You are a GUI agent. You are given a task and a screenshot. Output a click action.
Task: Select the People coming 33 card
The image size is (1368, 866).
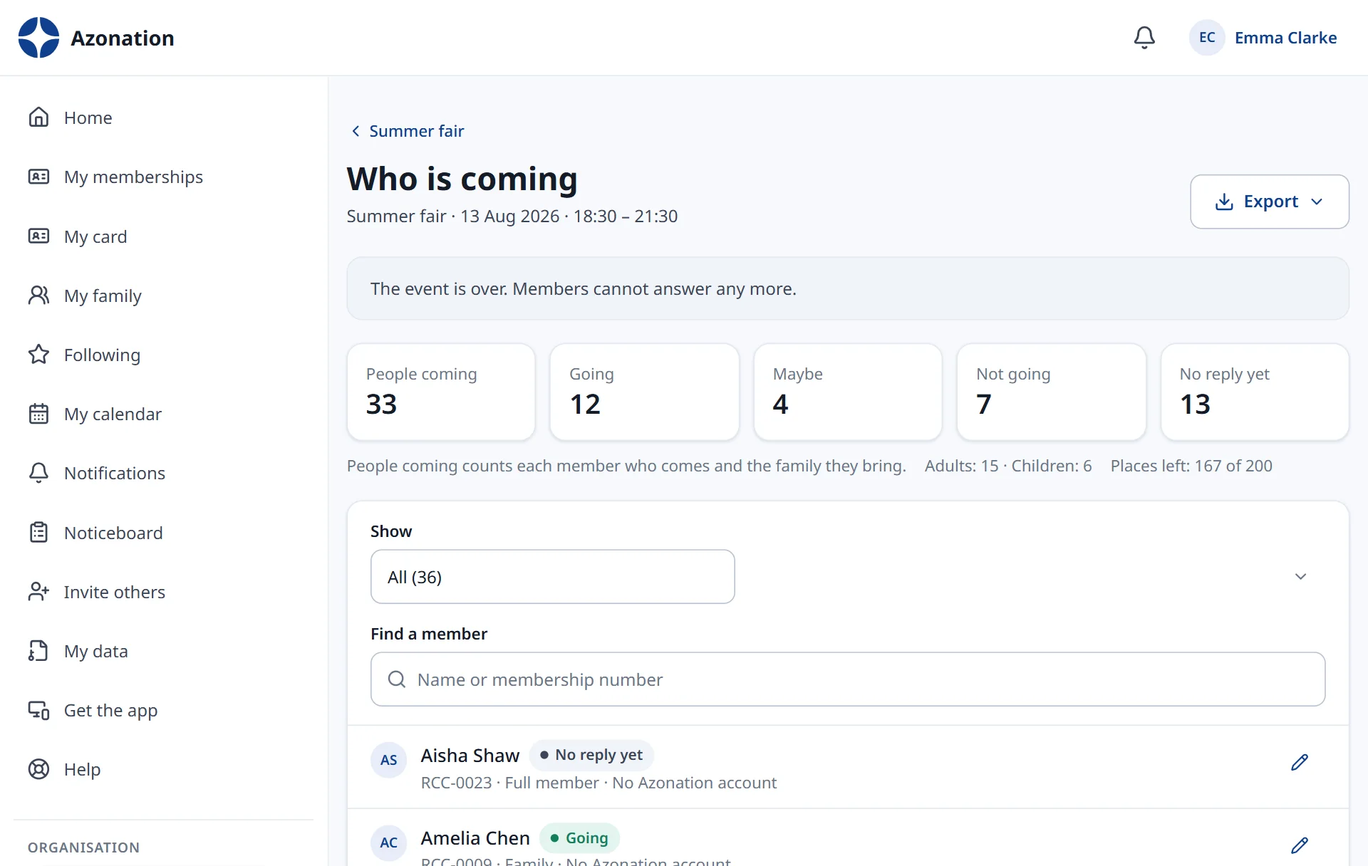(x=441, y=392)
